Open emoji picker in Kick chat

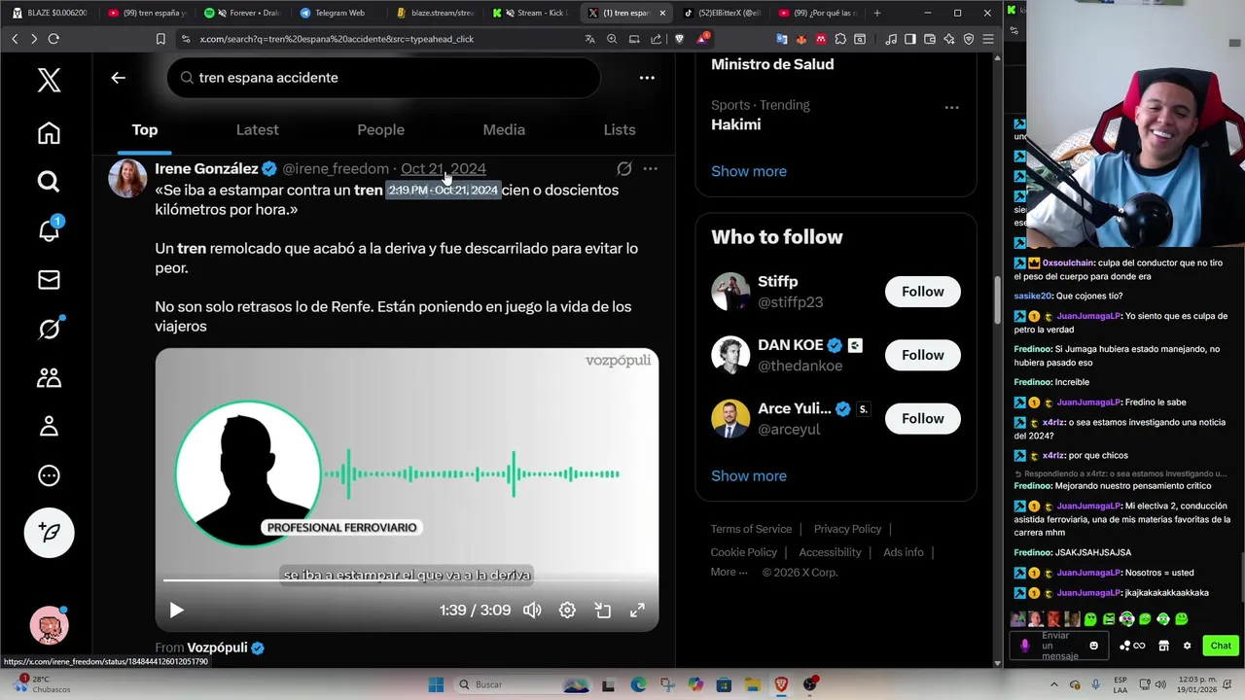pos(1094,646)
